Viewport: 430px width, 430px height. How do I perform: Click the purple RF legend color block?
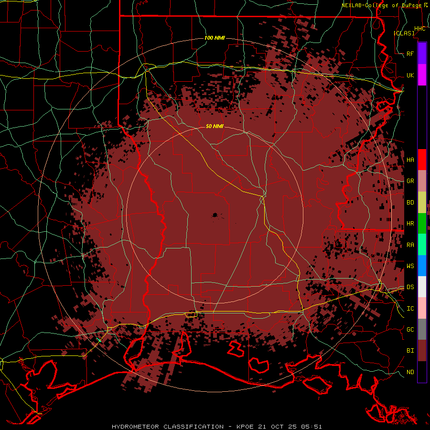click(x=422, y=53)
